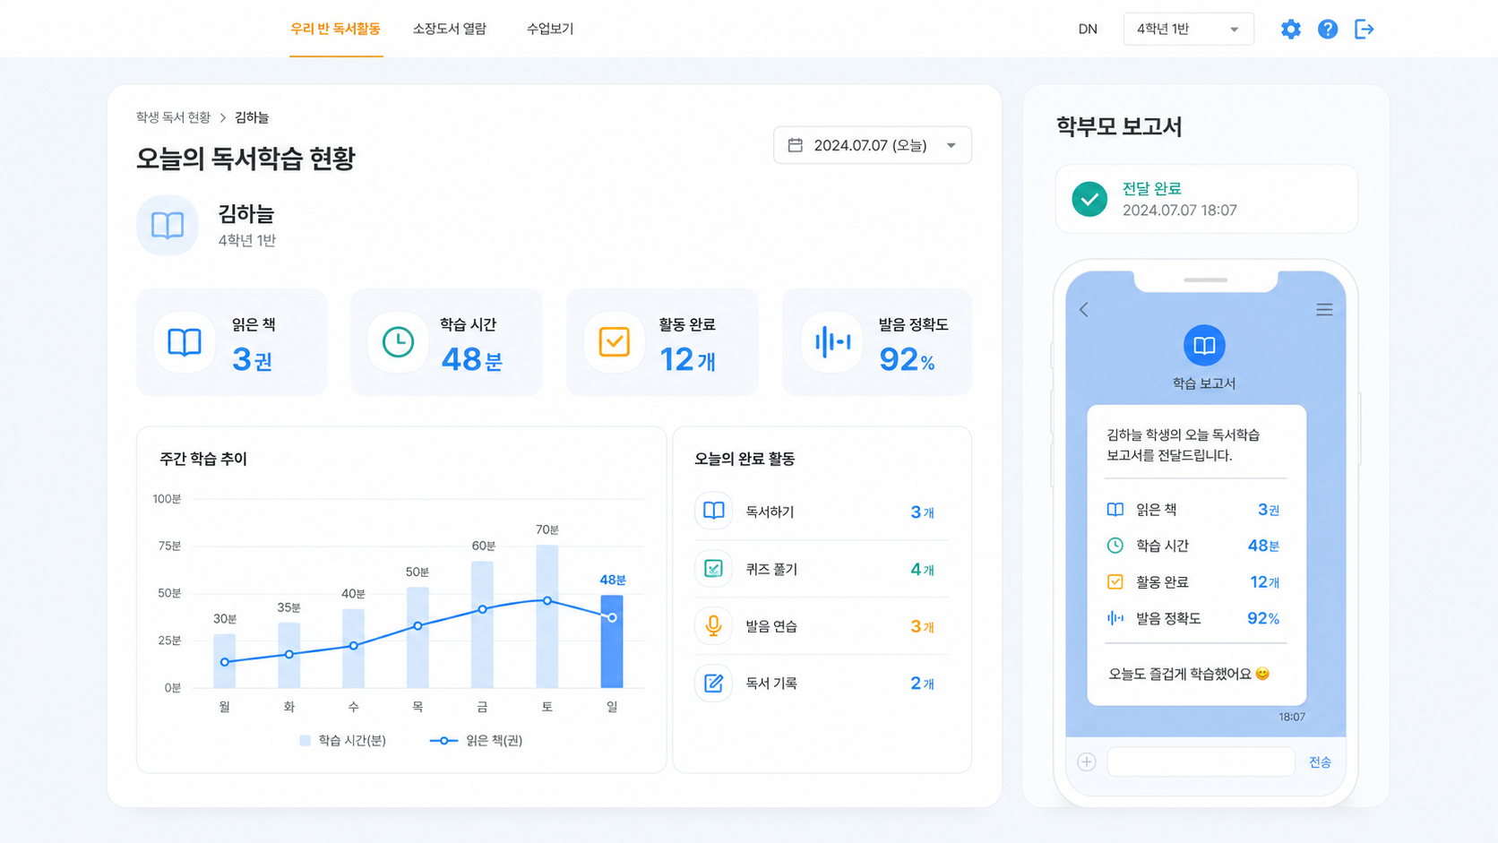Click the plus attachment icon in chat

tap(1087, 762)
